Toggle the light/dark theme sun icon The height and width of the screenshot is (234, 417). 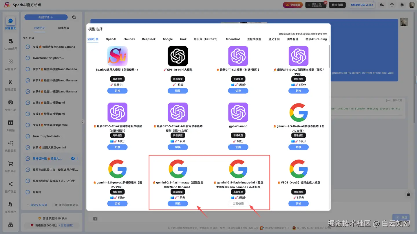pyautogui.click(x=402, y=5)
